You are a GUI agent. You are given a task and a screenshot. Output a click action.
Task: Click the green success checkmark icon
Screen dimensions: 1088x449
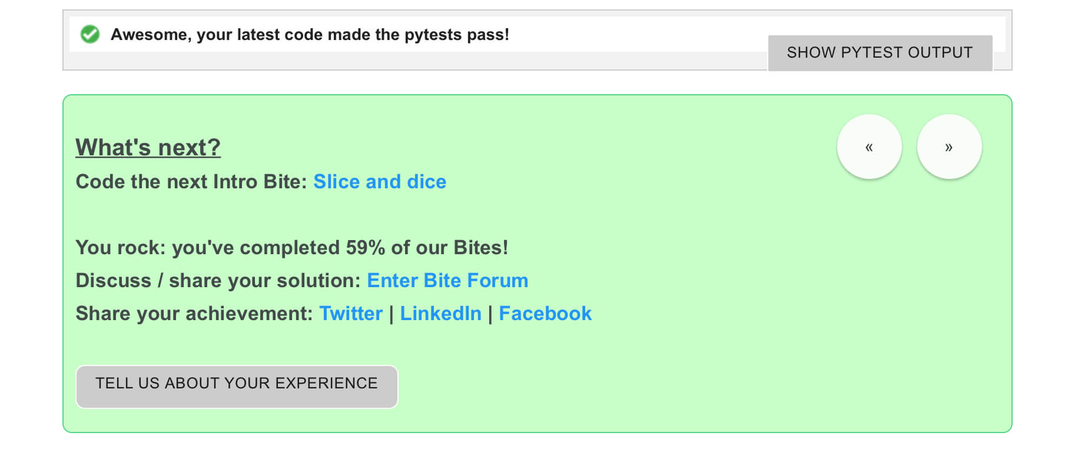coord(90,34)
